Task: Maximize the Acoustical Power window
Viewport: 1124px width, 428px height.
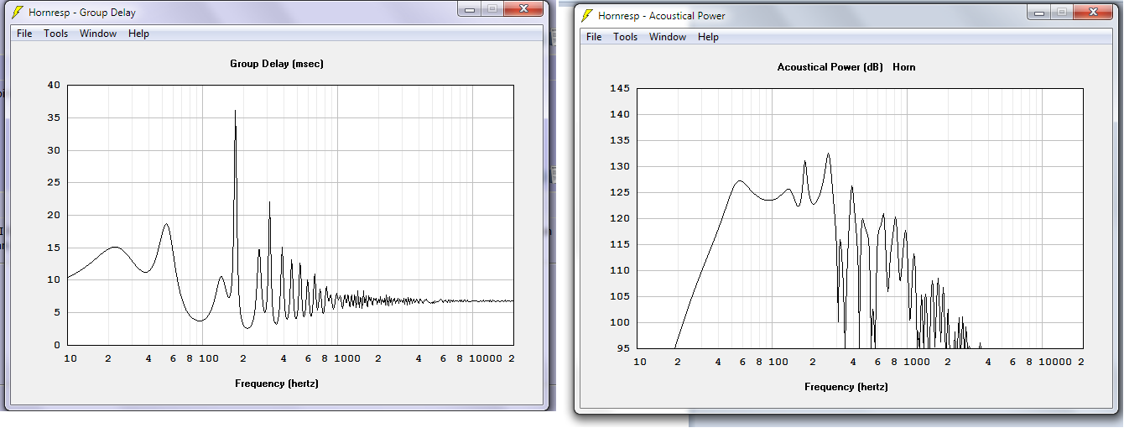Action: [1062, 12]
